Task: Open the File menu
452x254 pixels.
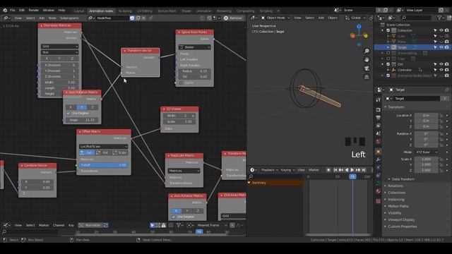Action: 13,10
